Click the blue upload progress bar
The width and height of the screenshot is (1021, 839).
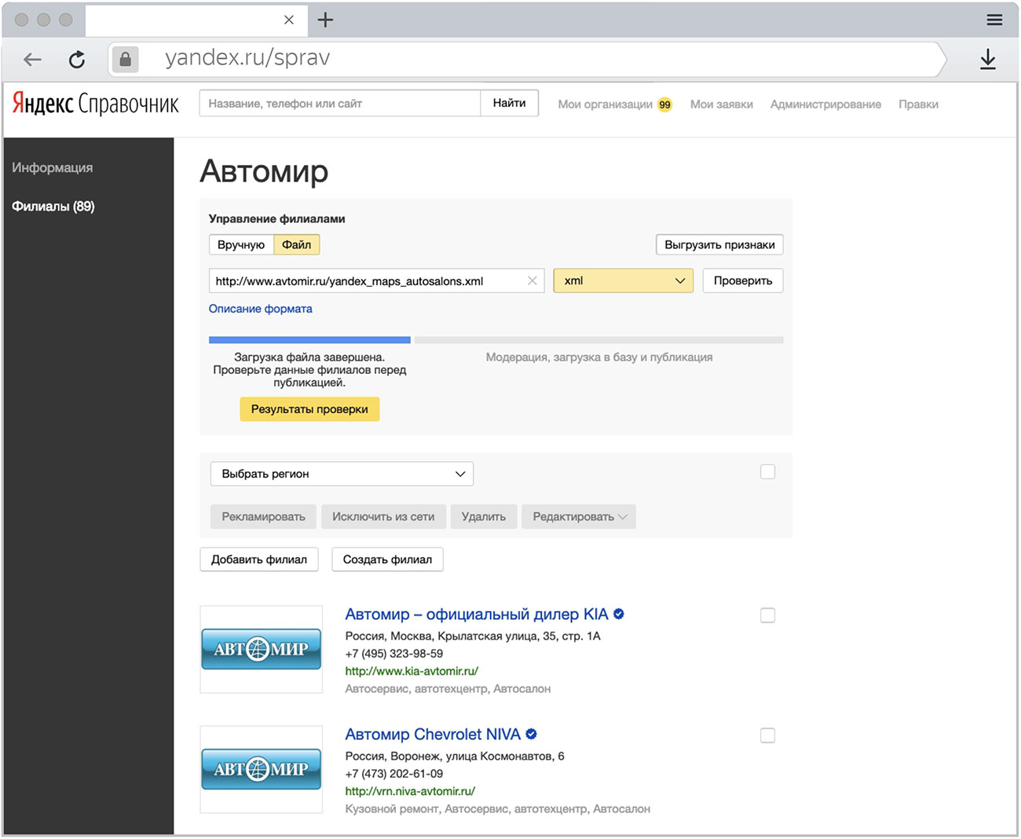click(309, 340)
